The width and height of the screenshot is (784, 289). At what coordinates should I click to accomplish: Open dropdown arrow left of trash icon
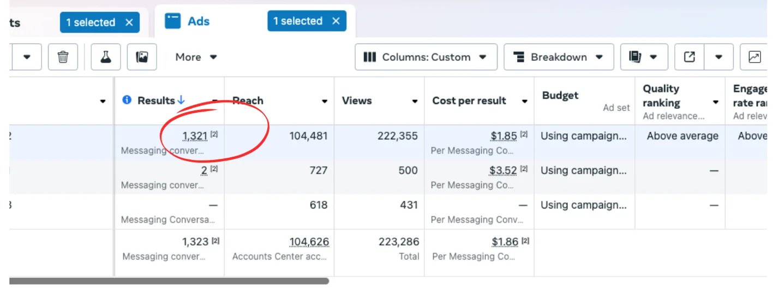[x=26, y=57]
